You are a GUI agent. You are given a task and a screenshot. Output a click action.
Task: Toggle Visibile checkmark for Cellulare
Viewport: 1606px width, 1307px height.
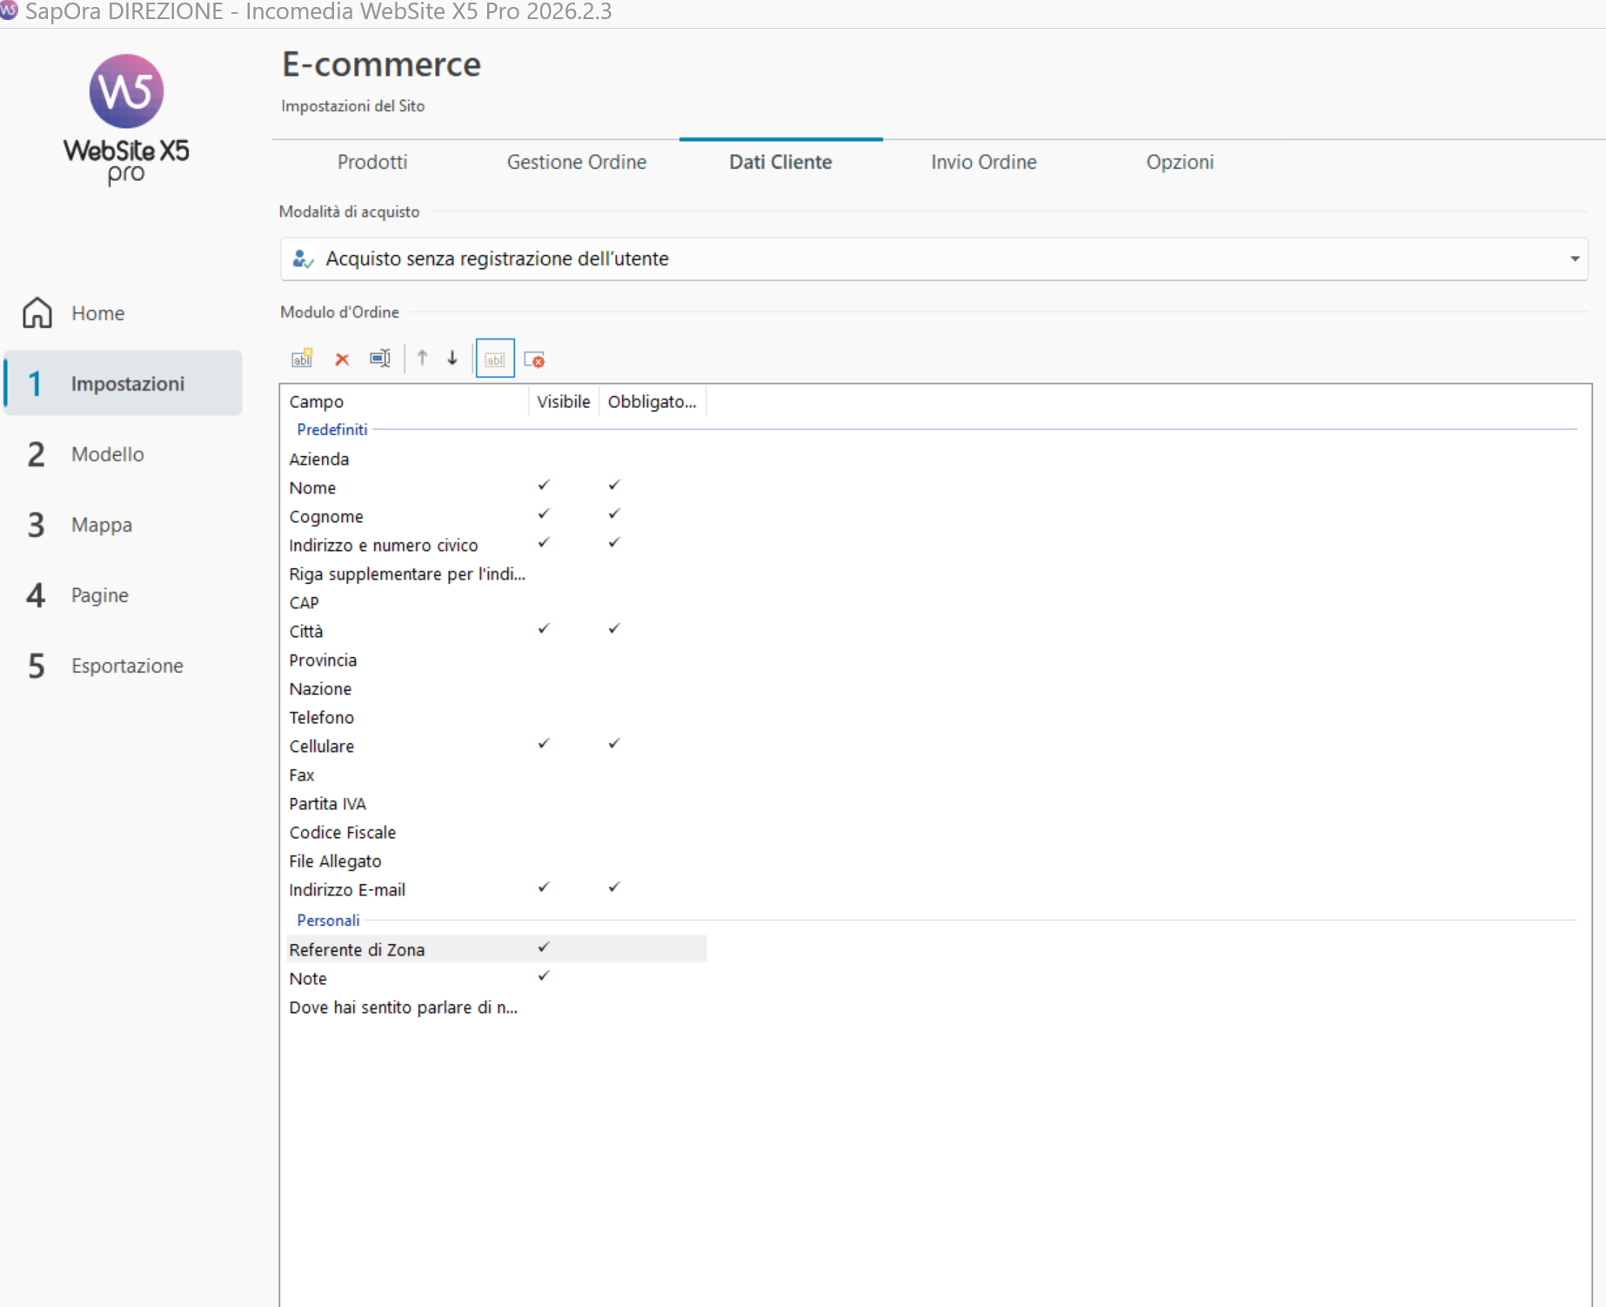544,744
